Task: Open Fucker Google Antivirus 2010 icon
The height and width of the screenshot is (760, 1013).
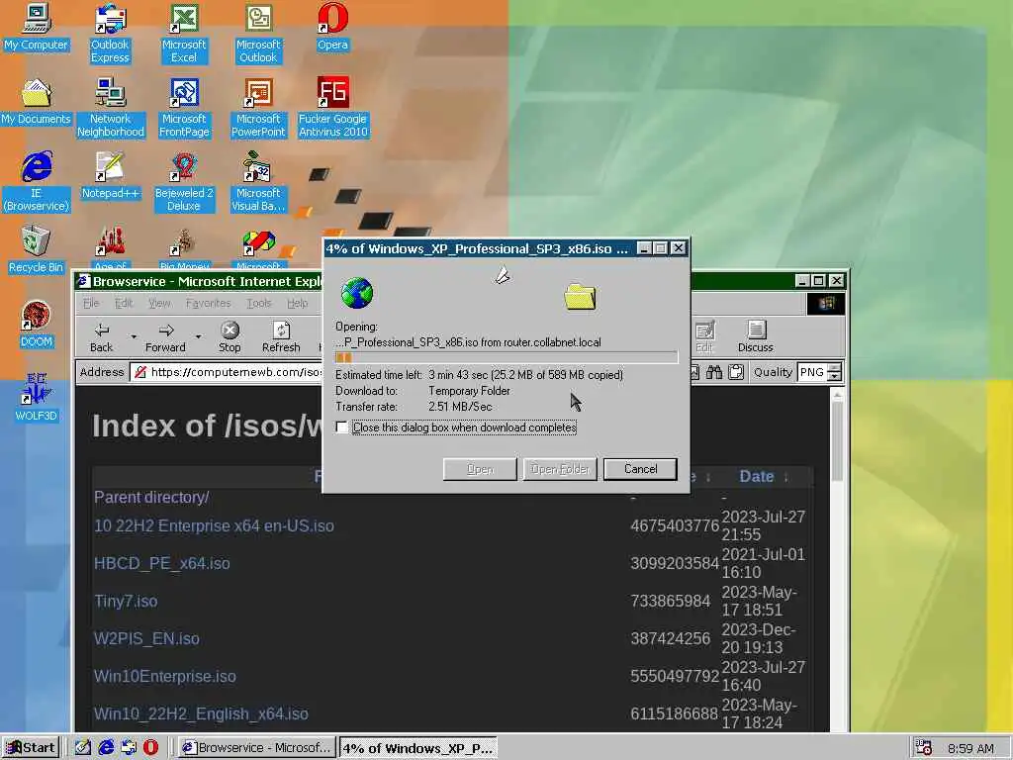Action: pos(332,108)
